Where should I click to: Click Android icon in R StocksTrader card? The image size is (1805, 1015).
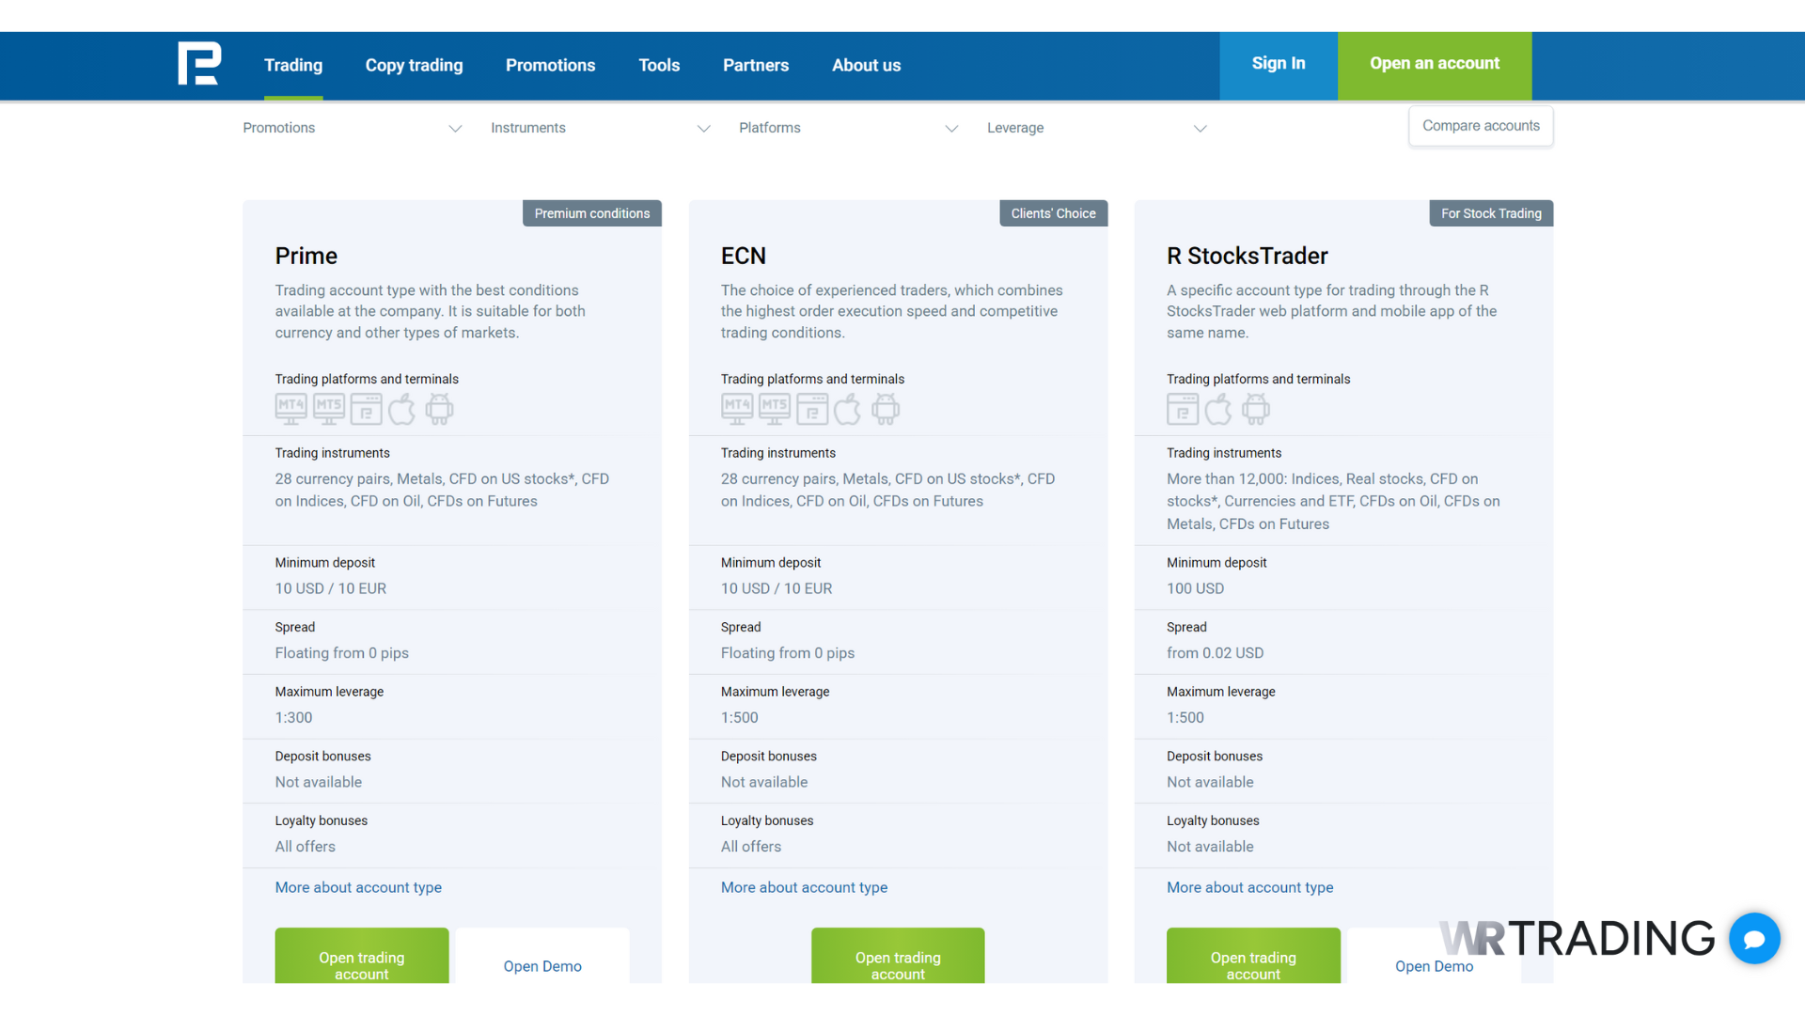[x=1256, y=409]
